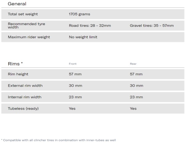Select the Internal rim width label
The height and width of the screenshot is (143, 185).
(x=25, y=97)
